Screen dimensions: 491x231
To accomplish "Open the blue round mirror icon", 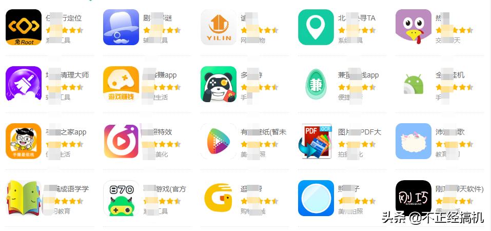I will 316,198.
